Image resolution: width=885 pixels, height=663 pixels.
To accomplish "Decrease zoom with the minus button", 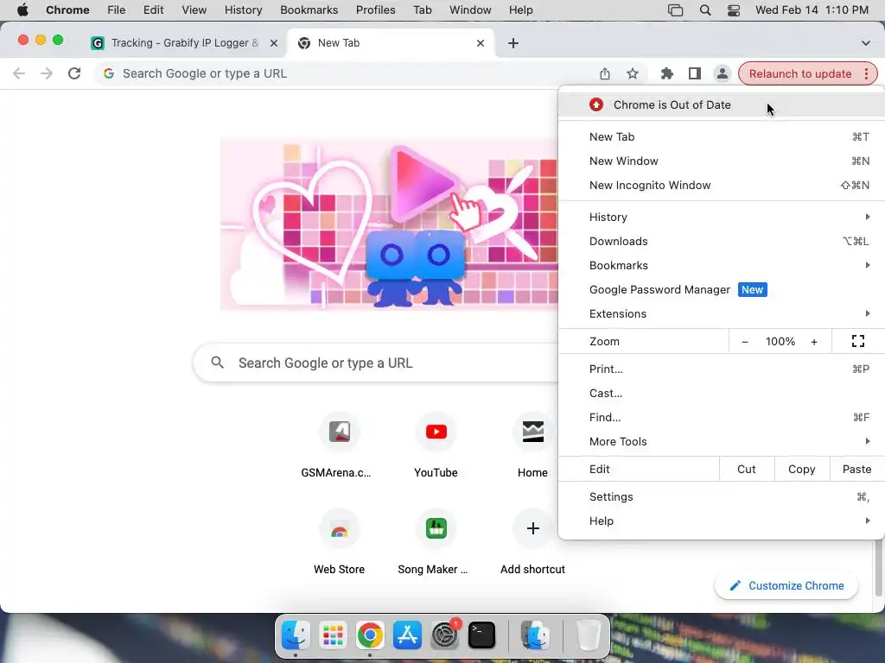I will click(x=744, y=342).
